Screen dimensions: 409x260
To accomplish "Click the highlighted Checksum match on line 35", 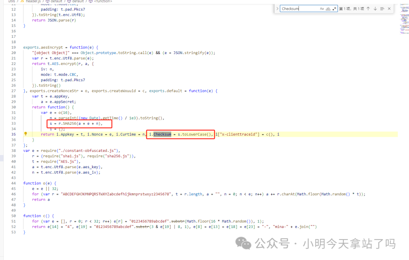I will 162,134.
